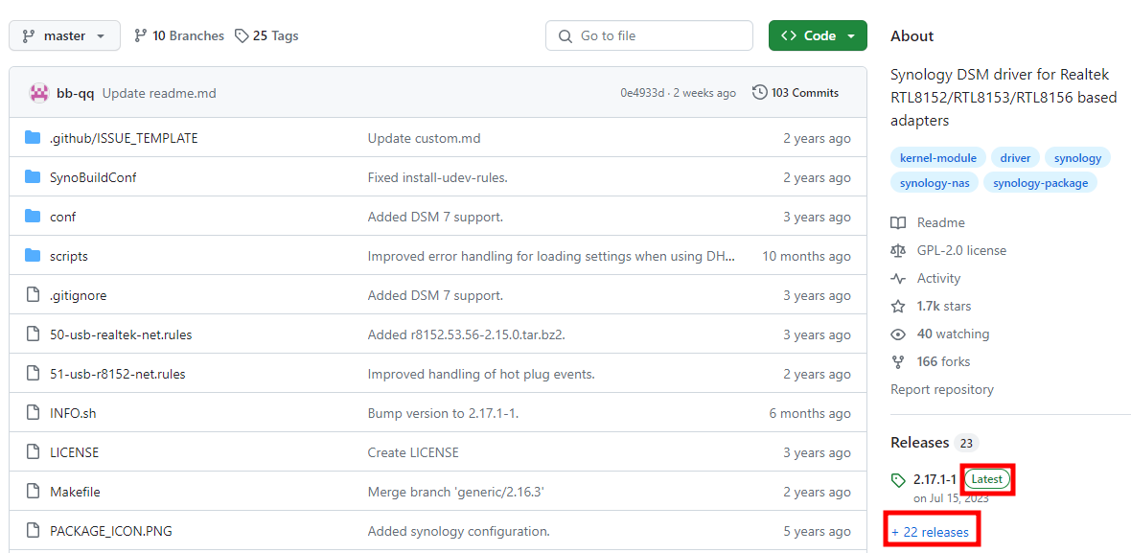Click the folder icon for SynoBuildConf
Viewport: 1131px width, 553px height.
point(33,177)
